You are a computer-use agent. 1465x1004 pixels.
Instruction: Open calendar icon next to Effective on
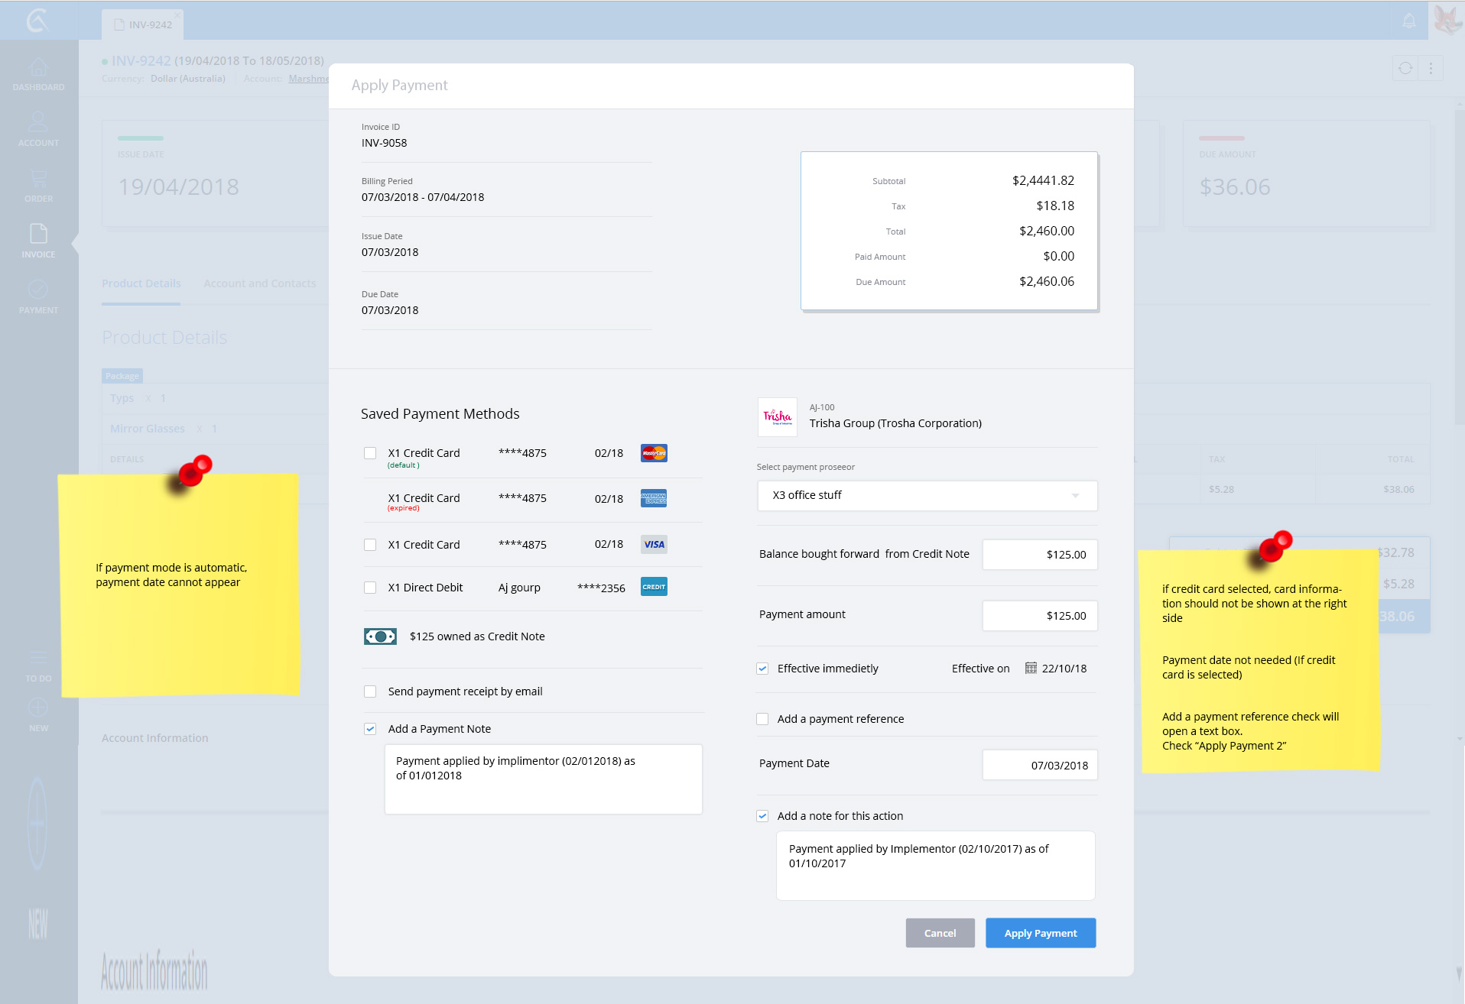(x=1031, y=669)
